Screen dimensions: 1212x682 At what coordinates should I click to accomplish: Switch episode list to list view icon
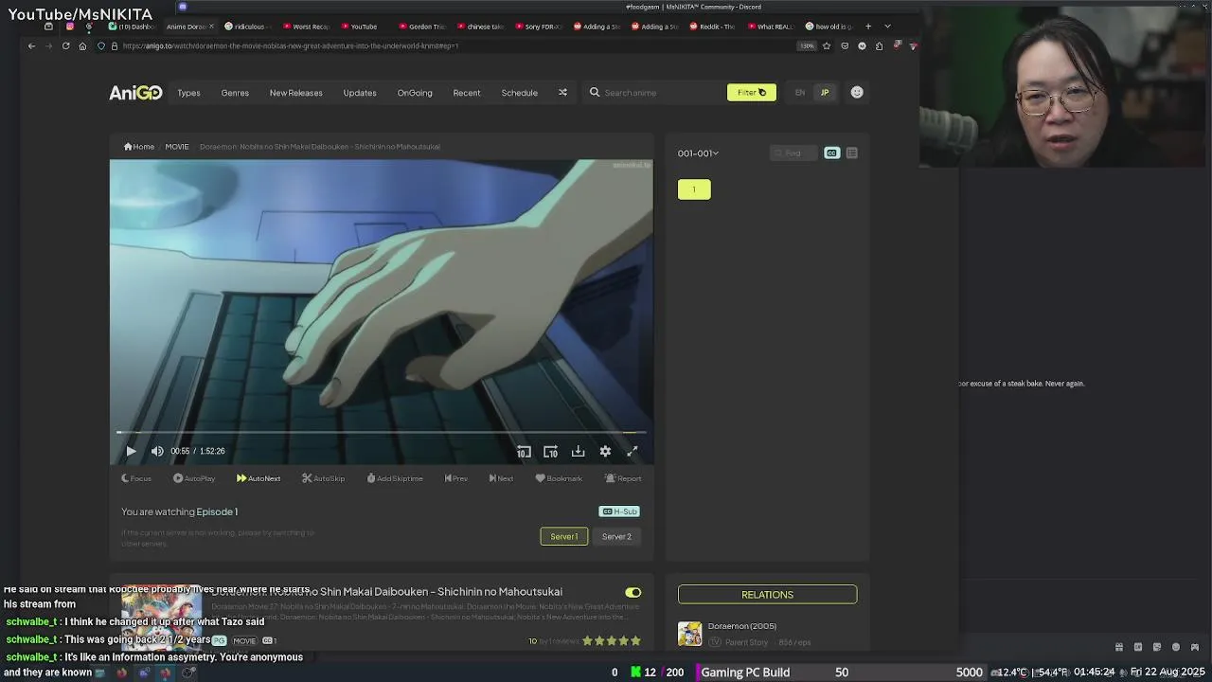click(851, 153)
